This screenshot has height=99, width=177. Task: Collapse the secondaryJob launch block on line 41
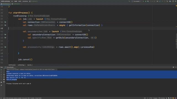[8, 32]
